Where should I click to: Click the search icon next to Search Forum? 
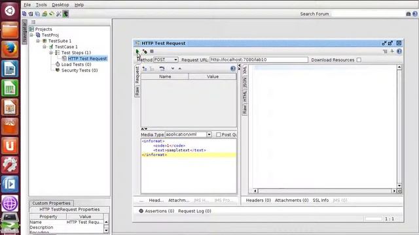[x=408, y=14]
